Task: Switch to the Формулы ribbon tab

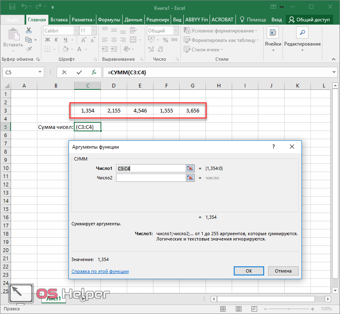Action: coord(110,20)
